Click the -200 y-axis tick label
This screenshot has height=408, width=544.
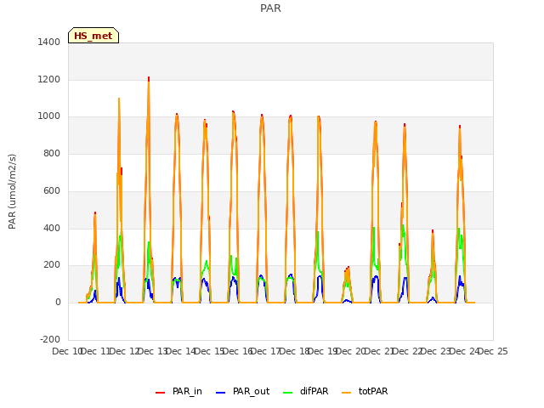(50, 339)
